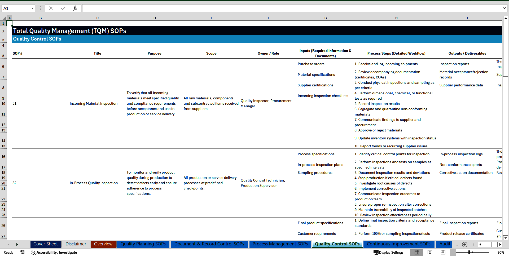Click the Insert Function (fx) icon
Screen dimensions: 509x256
[x=75, y=8]
